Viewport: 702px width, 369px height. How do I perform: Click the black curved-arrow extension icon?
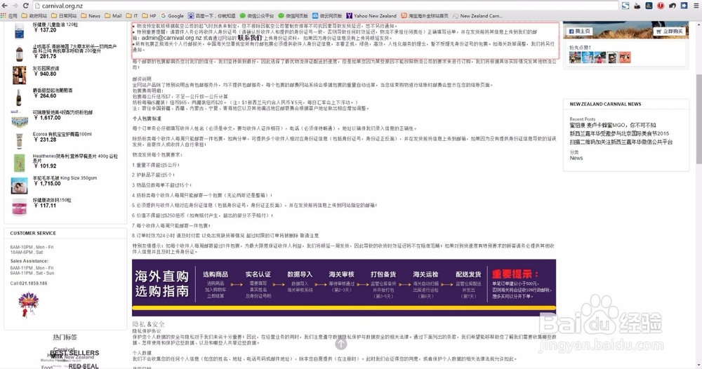(x=673, y=6)
